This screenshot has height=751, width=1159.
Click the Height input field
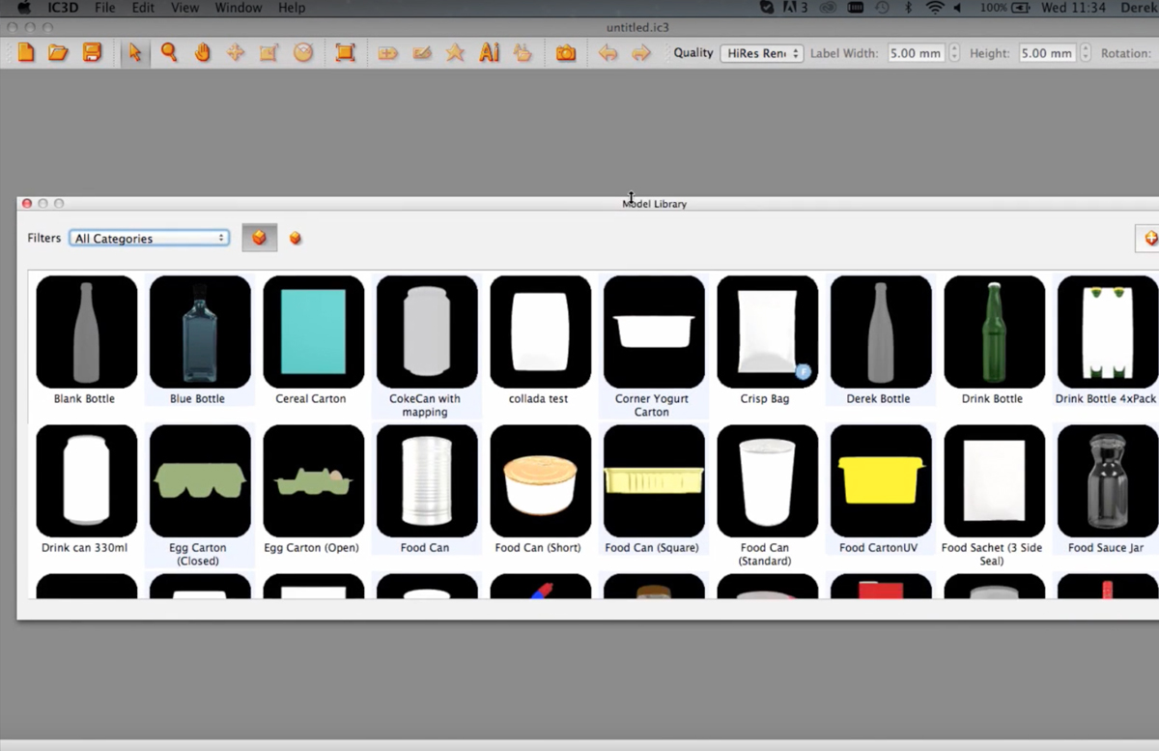(x=1046, y=53)
